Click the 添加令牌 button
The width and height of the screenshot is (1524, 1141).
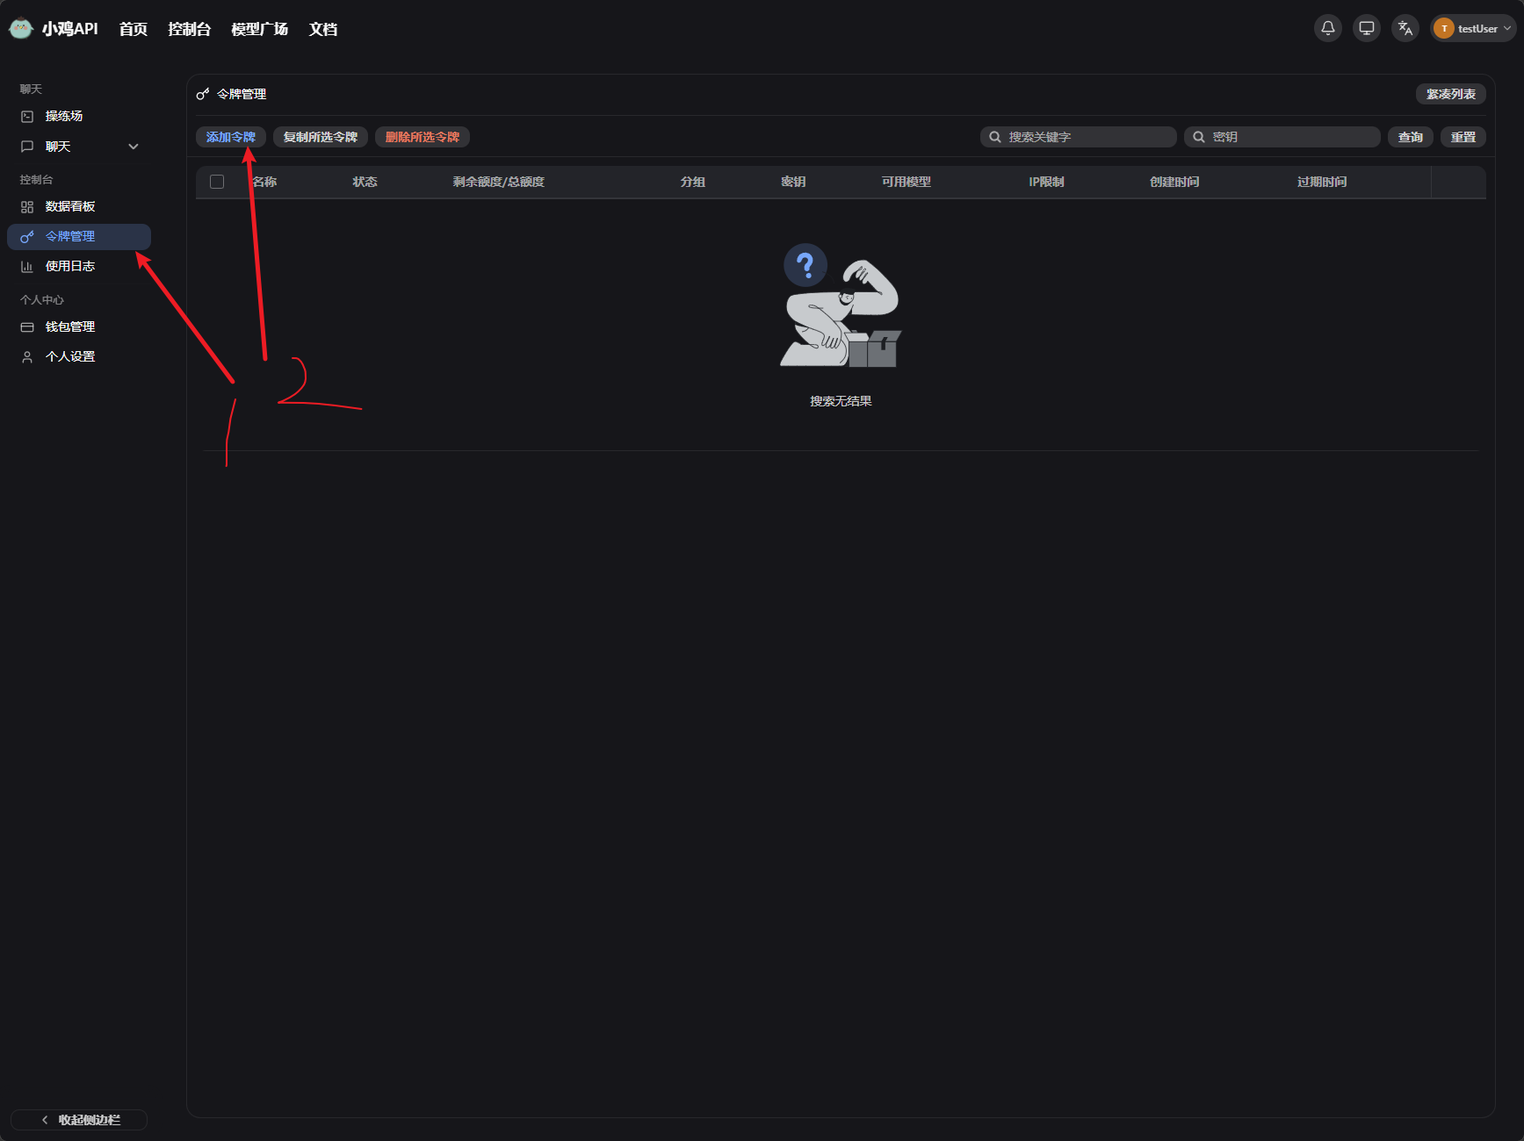click(x=230, y=137)
